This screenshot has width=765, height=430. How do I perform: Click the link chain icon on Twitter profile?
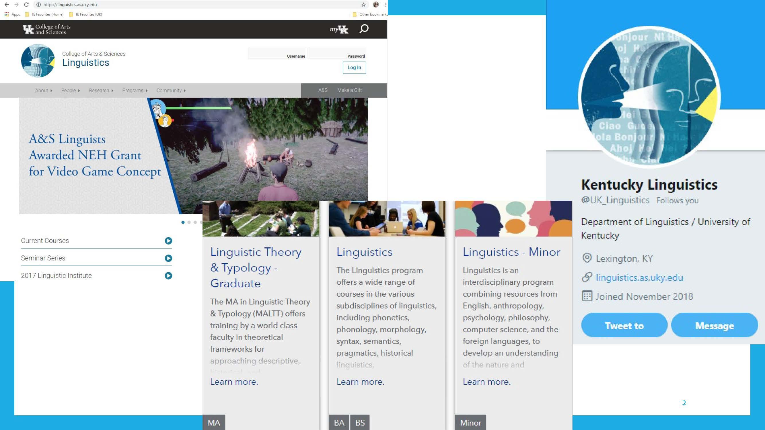[587, 277]
